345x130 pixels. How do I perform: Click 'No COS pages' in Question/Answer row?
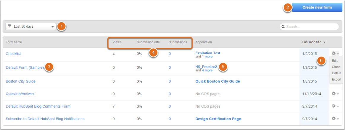(208, 94)
